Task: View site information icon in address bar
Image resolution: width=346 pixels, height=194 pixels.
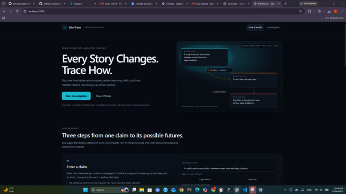Action: [25, 11]
